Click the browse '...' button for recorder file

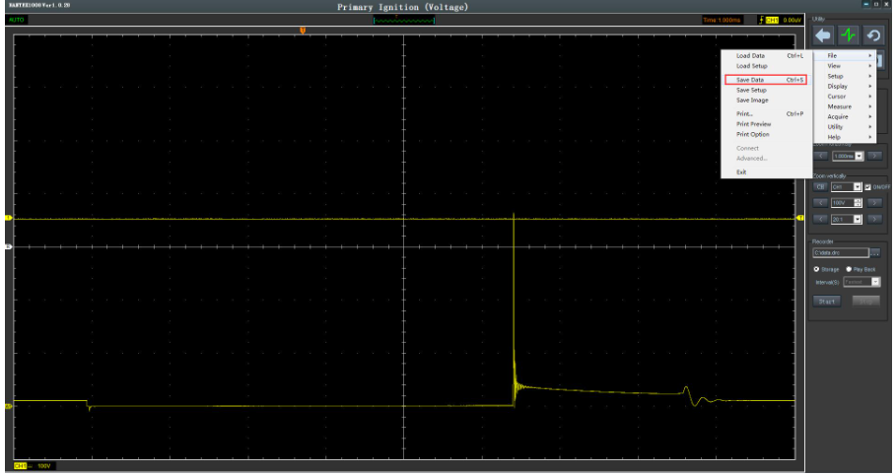875,252
